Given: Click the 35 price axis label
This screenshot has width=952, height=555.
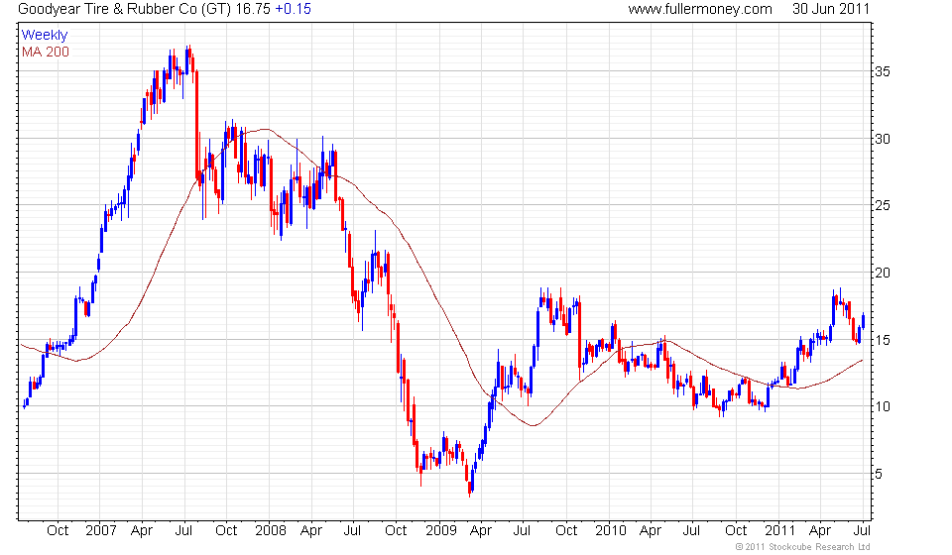Looking at the screenshot, I should (883, 71).
